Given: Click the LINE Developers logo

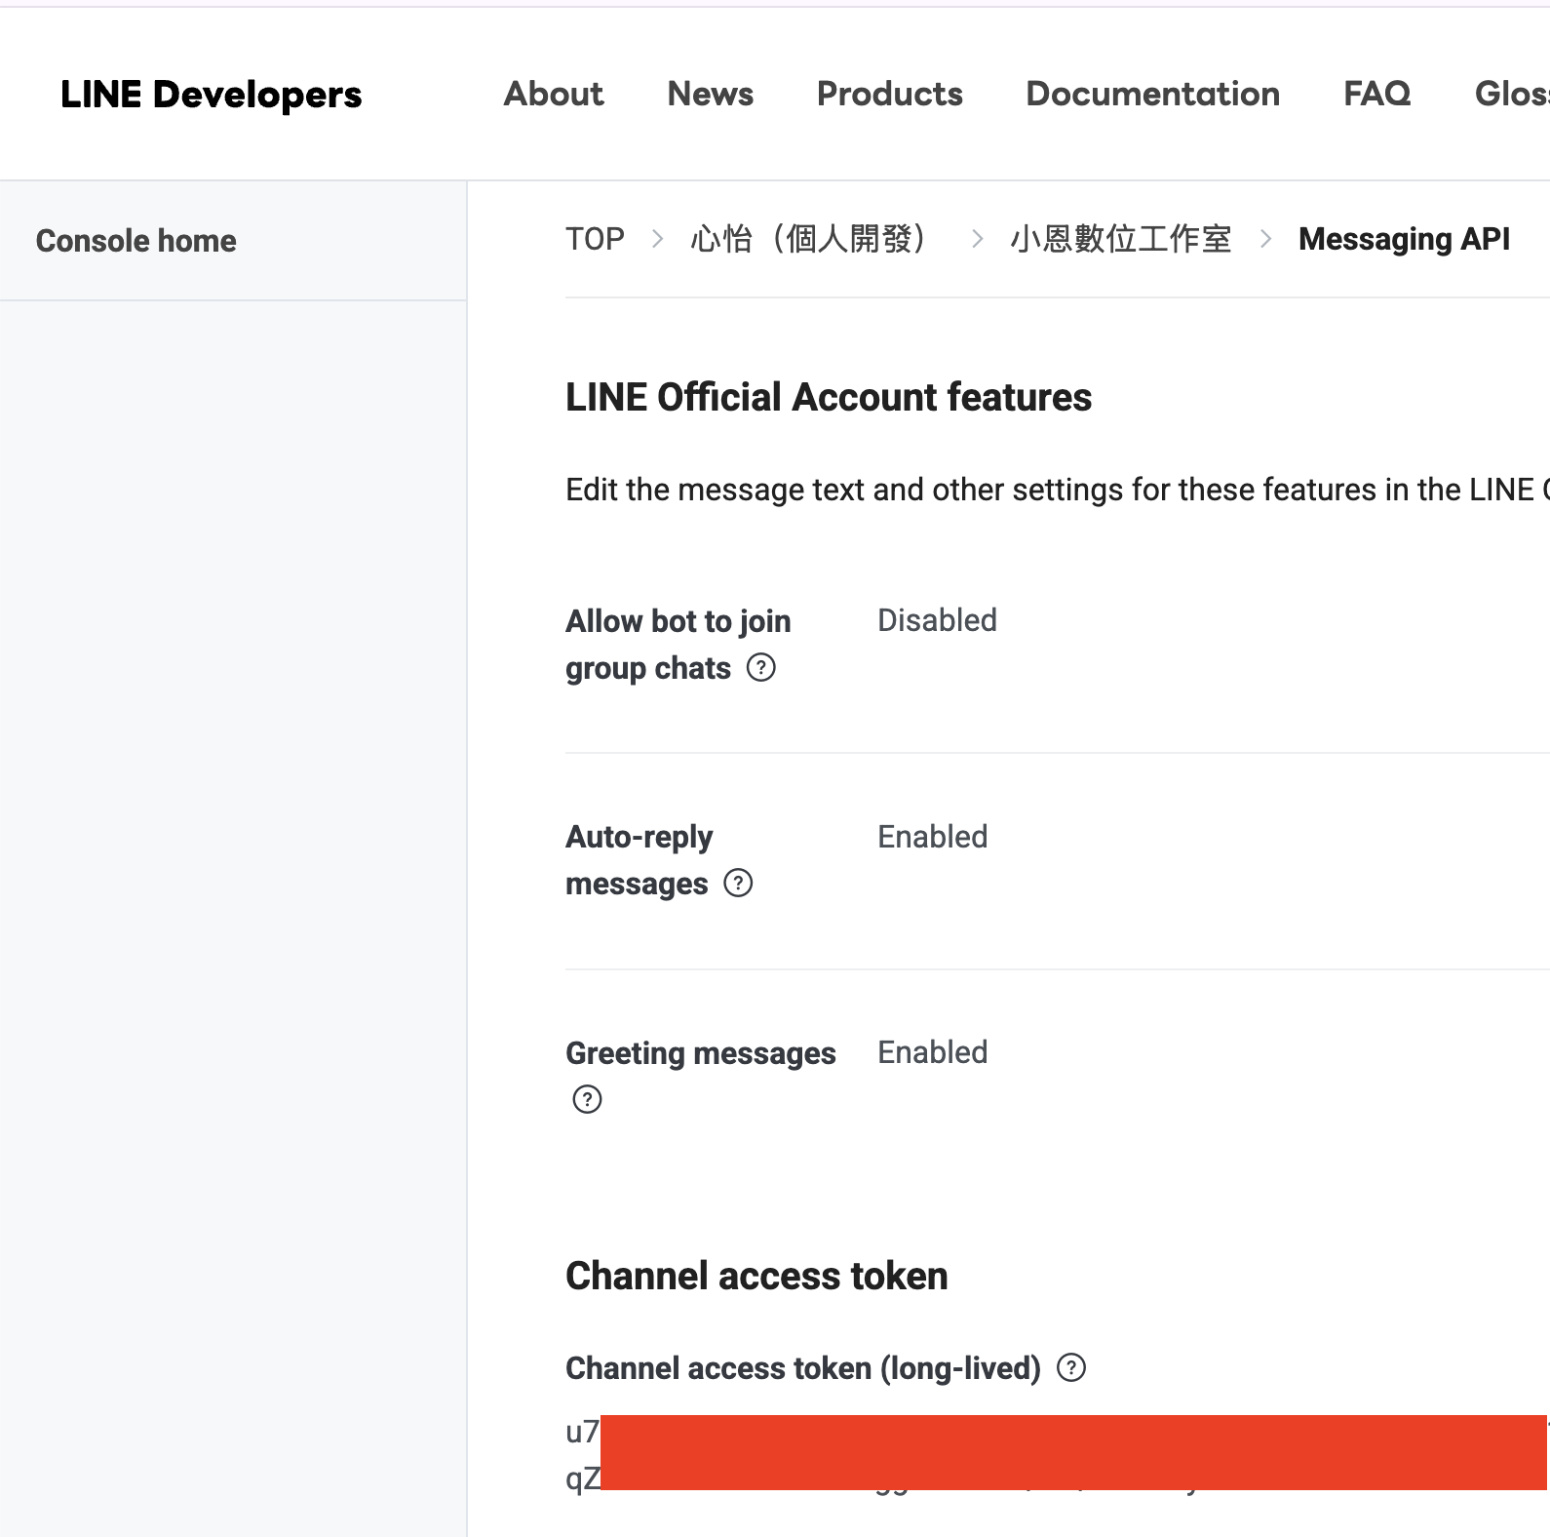Looking at the screenshot, I should tap(211, 95).
